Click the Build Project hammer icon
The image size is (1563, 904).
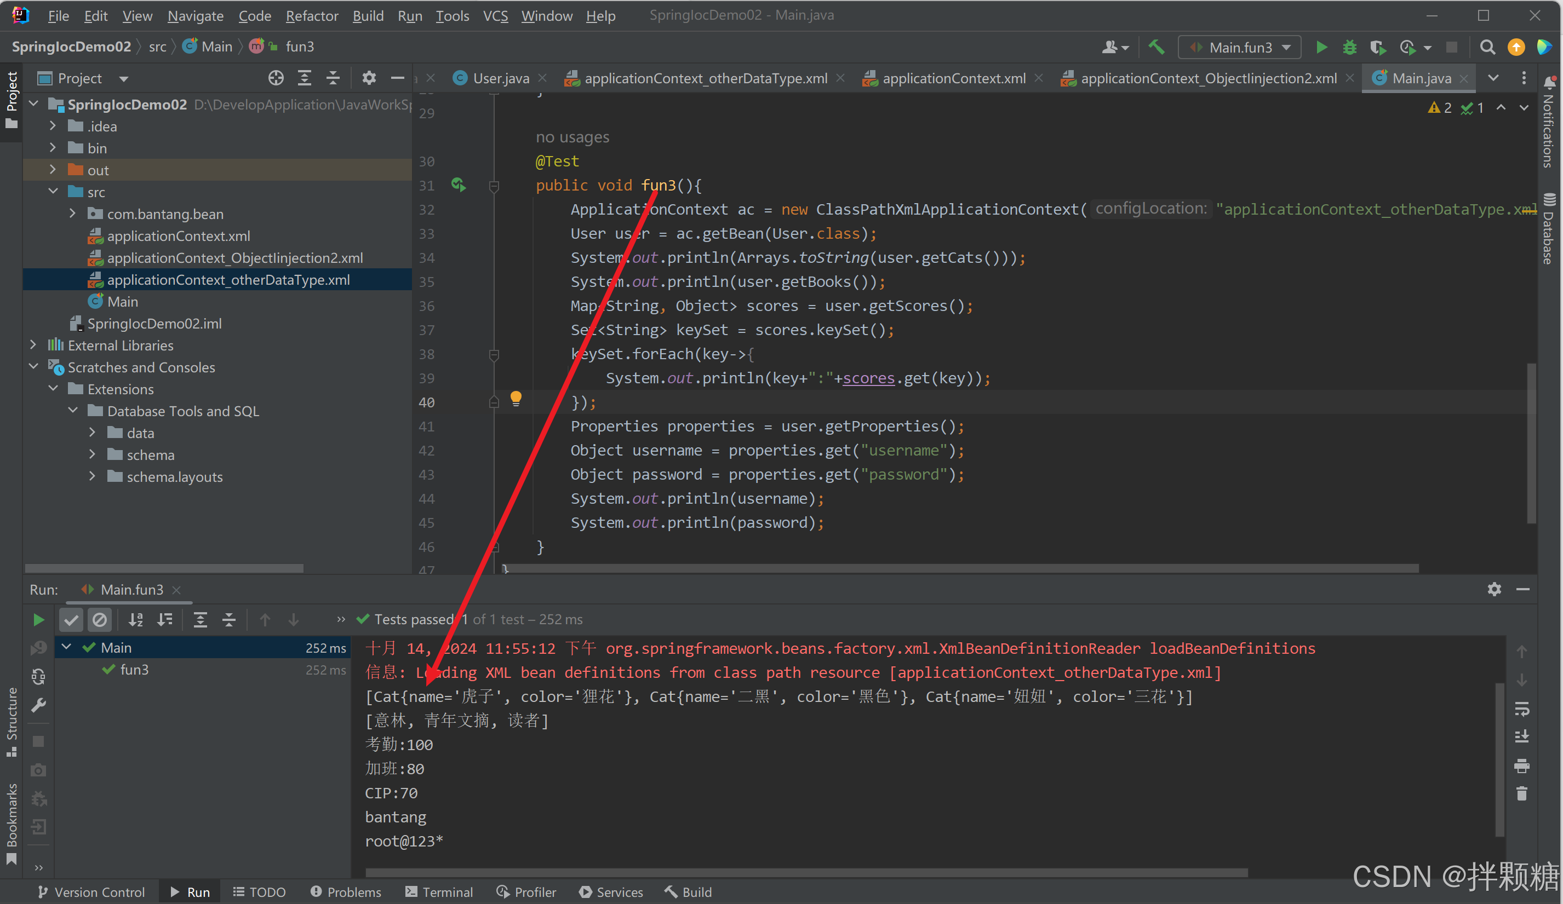[x=1155, y=47]
